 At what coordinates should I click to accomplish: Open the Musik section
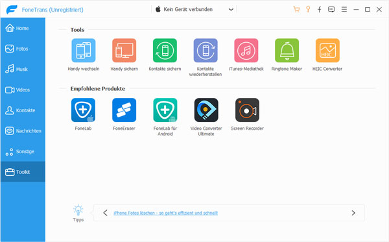click(23, 69)
